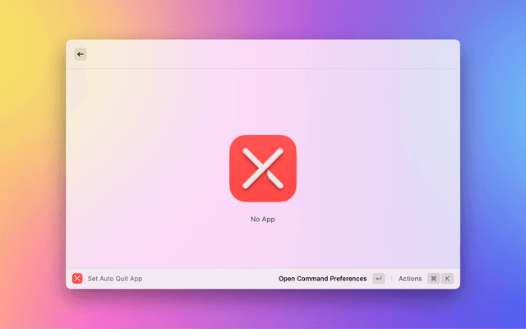Open the Actions menu

pyautogui.click(x=410, y=279)
